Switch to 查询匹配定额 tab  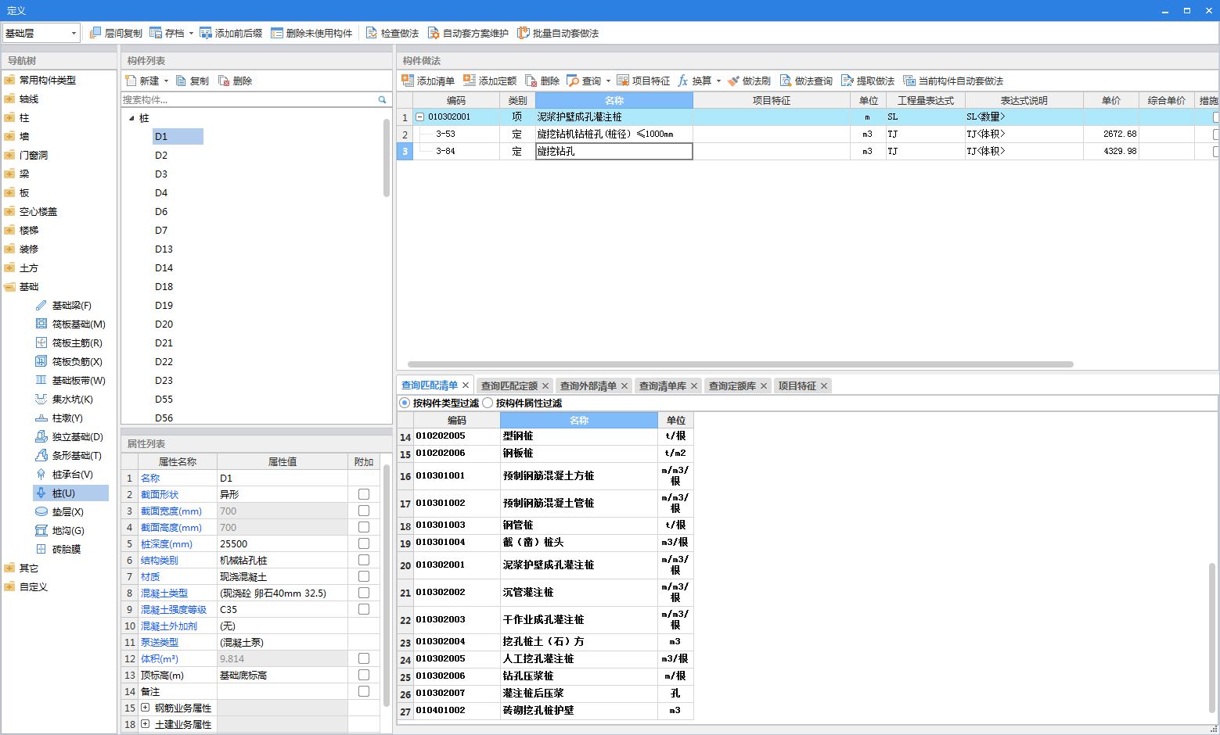(509, 385)
